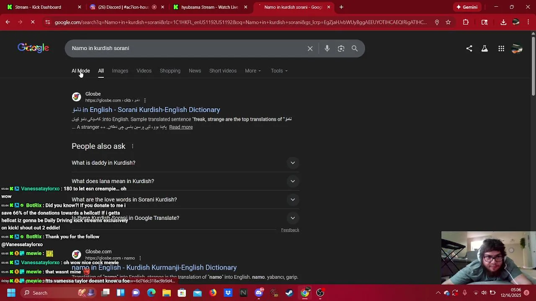
Task: Open Discord from the taskbar
Action: [259, 293]
